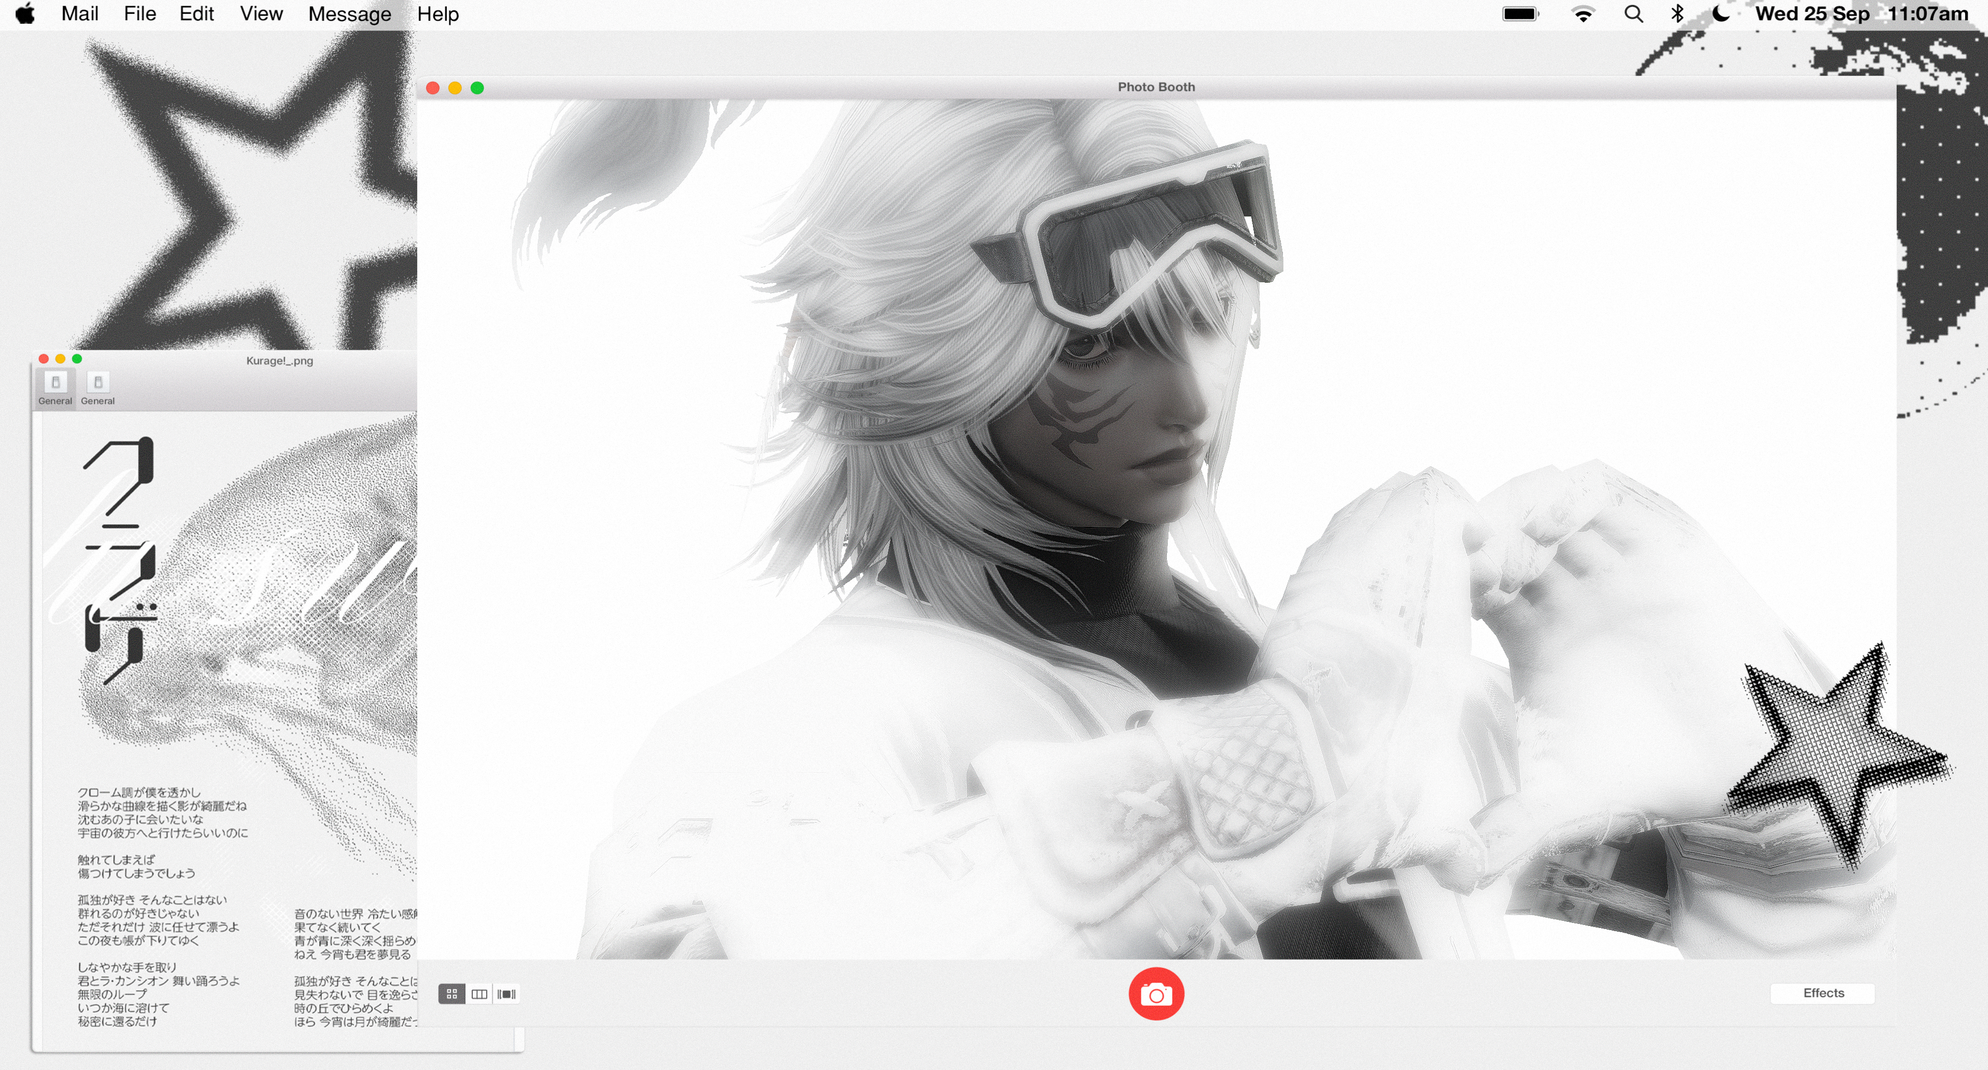Switch to movie clip recording mode

tap(506, 993)
